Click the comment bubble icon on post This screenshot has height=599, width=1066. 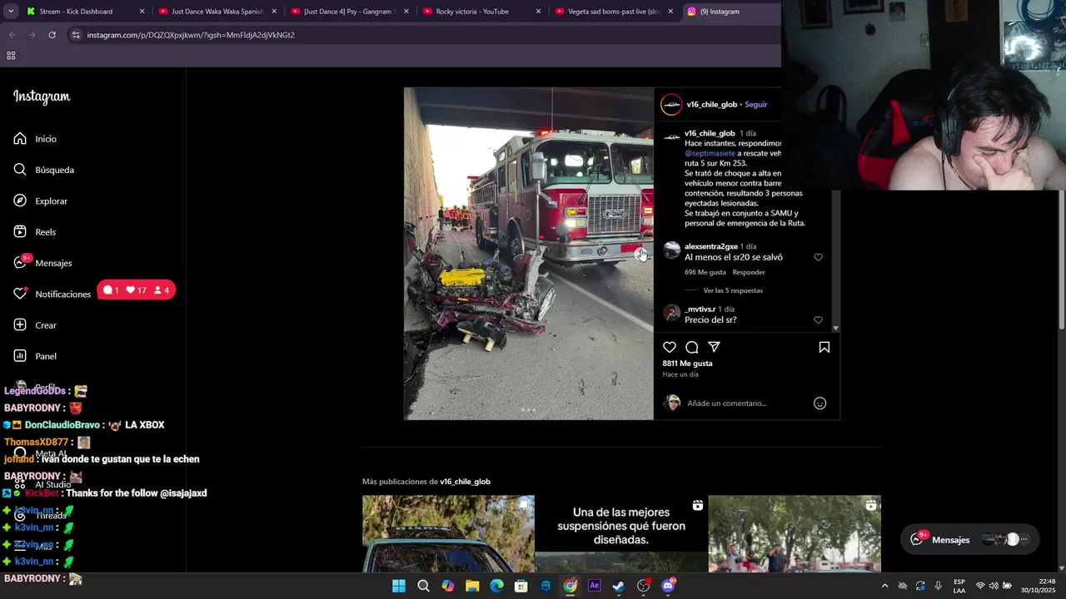(691, 347)
